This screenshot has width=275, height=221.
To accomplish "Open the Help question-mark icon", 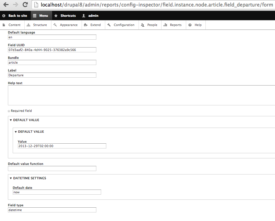I will tap(190, 25).
